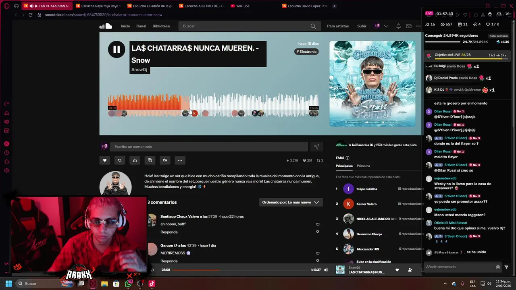Open the notifications bell
Viewport: 516px width, 290px height.
(x=398, y=26)
